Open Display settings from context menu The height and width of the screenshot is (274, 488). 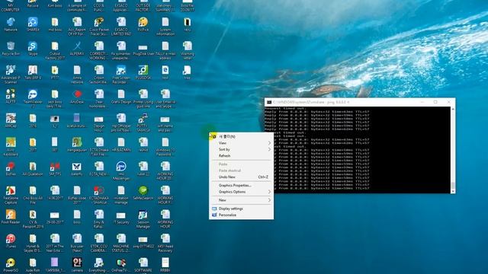(x=242, y=209)
